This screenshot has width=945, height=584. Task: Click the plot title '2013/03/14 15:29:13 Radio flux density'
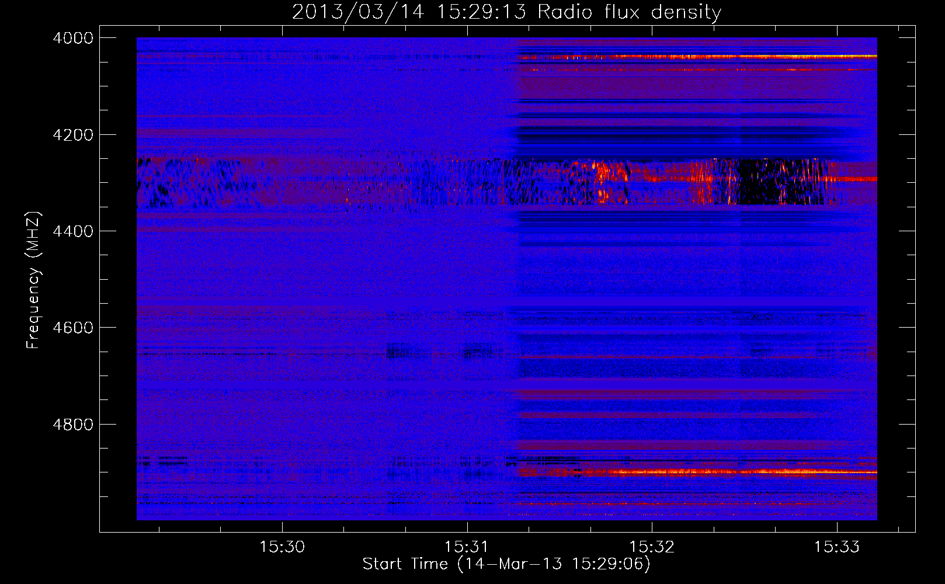click(x=506, y=12)
